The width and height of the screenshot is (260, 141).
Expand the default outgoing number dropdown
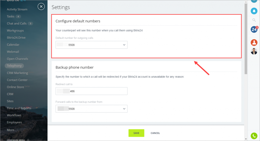(91, 45)
